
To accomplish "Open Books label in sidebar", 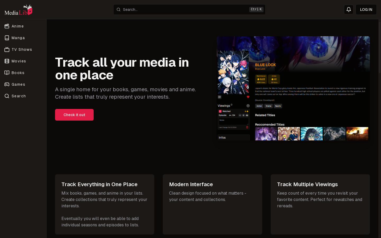I will [x=18, y=73].
